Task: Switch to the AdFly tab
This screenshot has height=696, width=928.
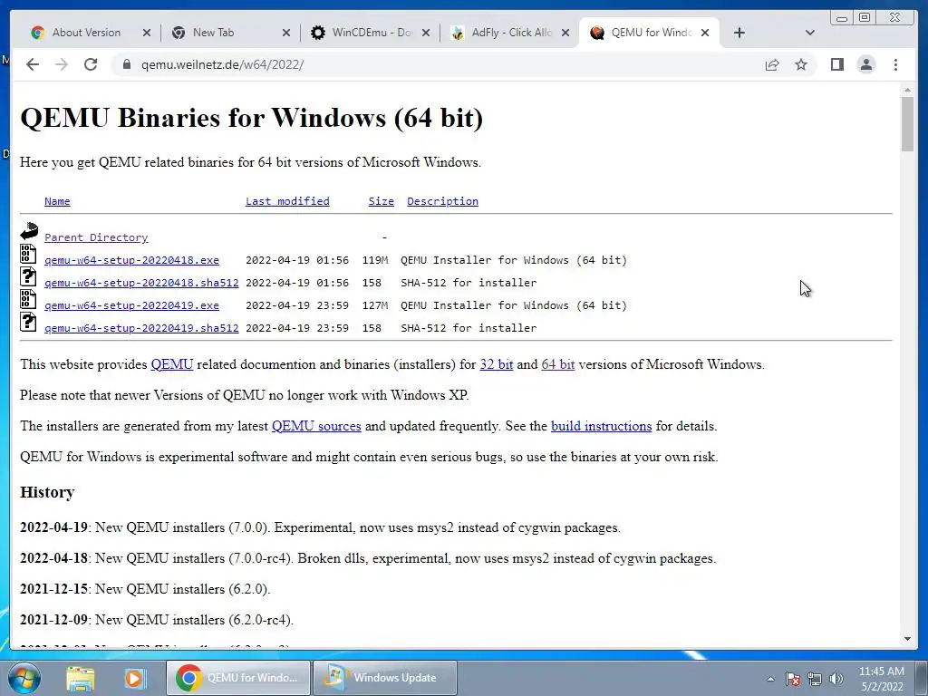Action: pos(511,33)
